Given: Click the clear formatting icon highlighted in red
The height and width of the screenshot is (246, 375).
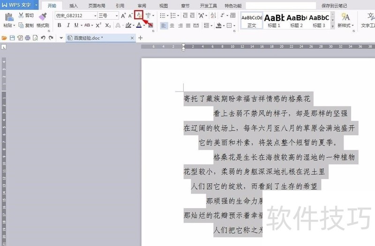Looking at the screenshot, I should pos(138,15).
